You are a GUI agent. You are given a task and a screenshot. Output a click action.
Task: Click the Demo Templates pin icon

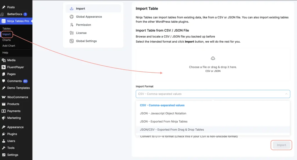(x=3, y=88)
